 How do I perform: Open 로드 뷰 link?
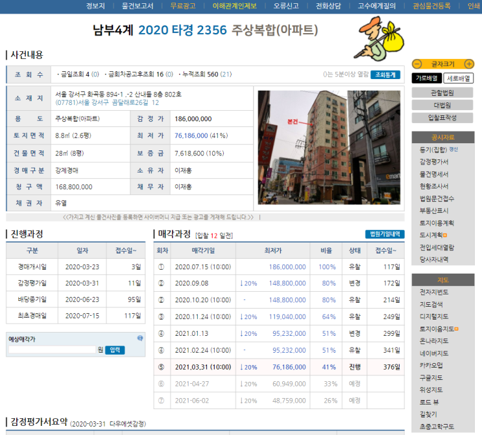tap(429, 402)
